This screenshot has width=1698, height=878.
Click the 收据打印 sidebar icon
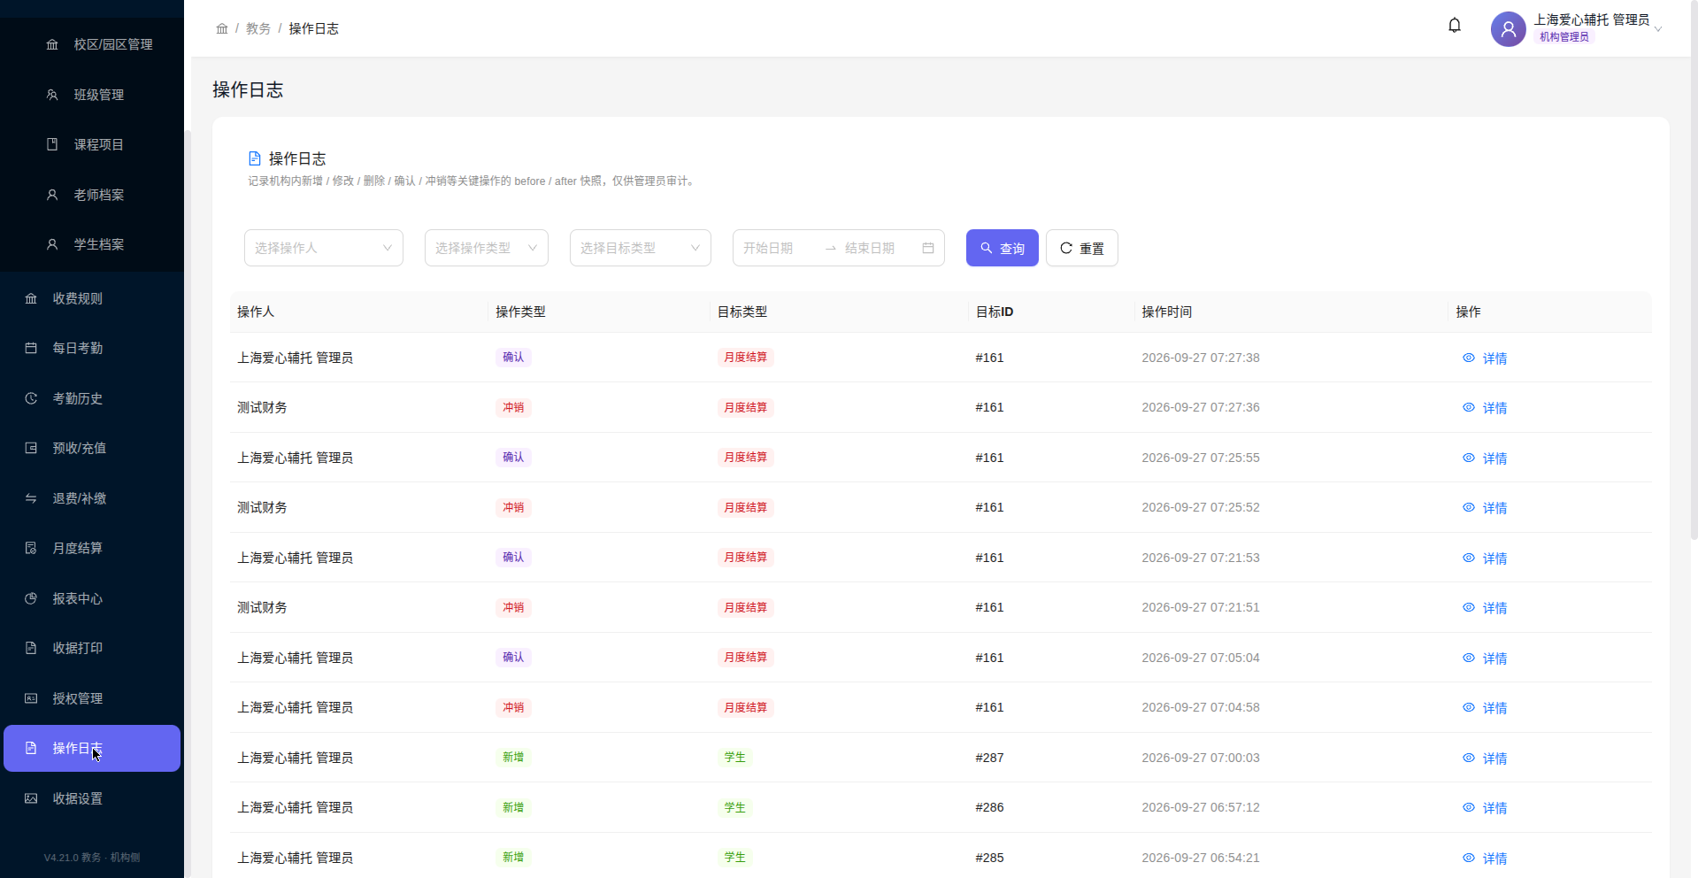(x=31, y=648)
